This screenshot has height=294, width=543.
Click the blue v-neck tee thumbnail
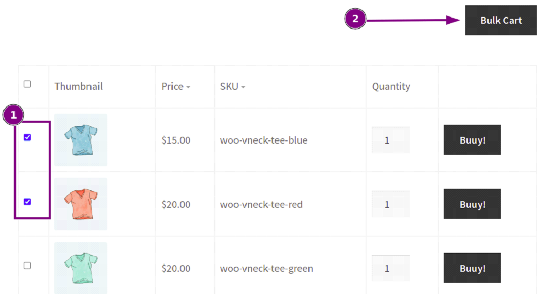click(80, 140)
